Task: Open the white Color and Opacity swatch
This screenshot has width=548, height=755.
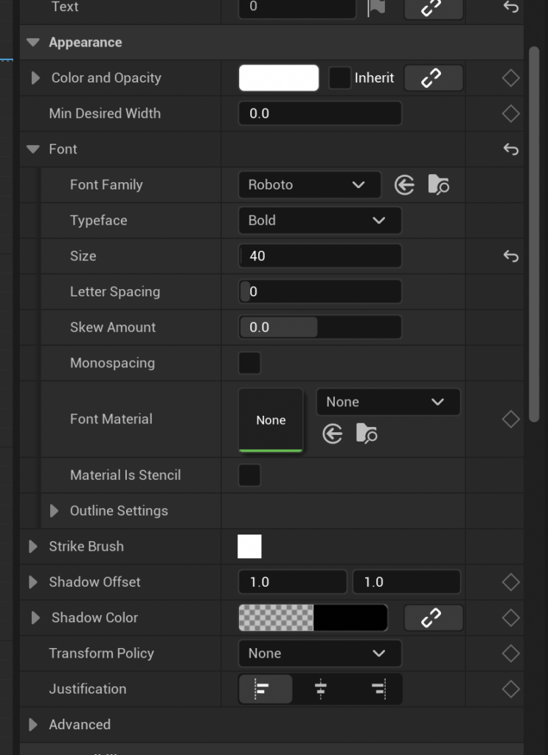Action: coord(279,78)
